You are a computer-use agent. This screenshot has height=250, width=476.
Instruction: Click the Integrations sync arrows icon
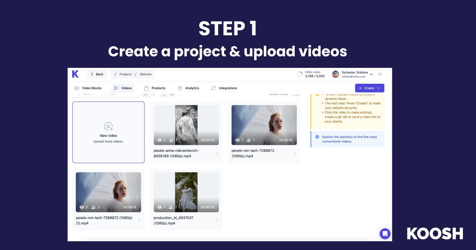click(213, 88)
